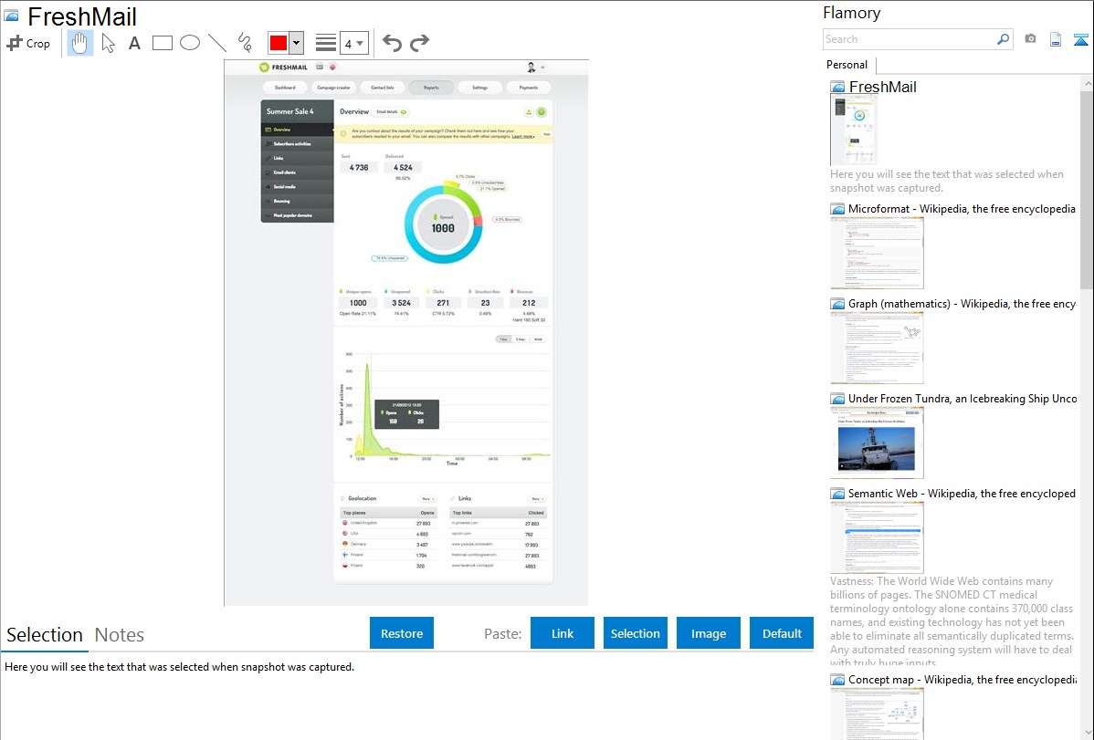Click the Email details button beside Overview

point(391,111)
